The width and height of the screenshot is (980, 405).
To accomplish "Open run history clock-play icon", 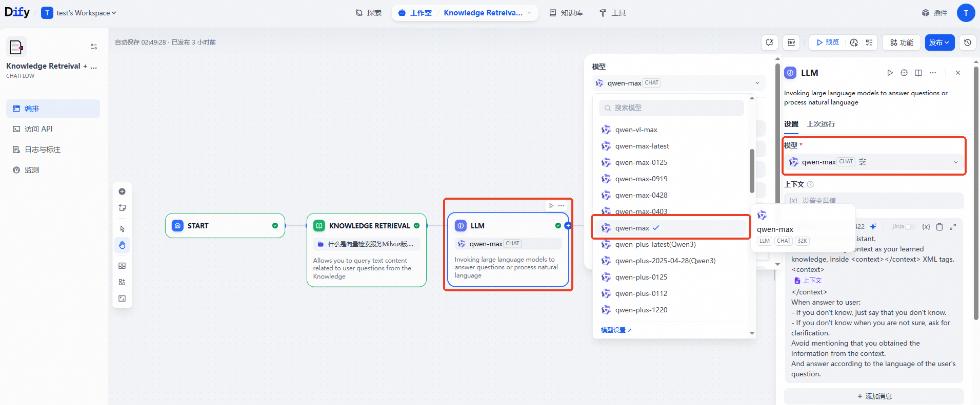I will pyautogui.click(x=854, y=42).
